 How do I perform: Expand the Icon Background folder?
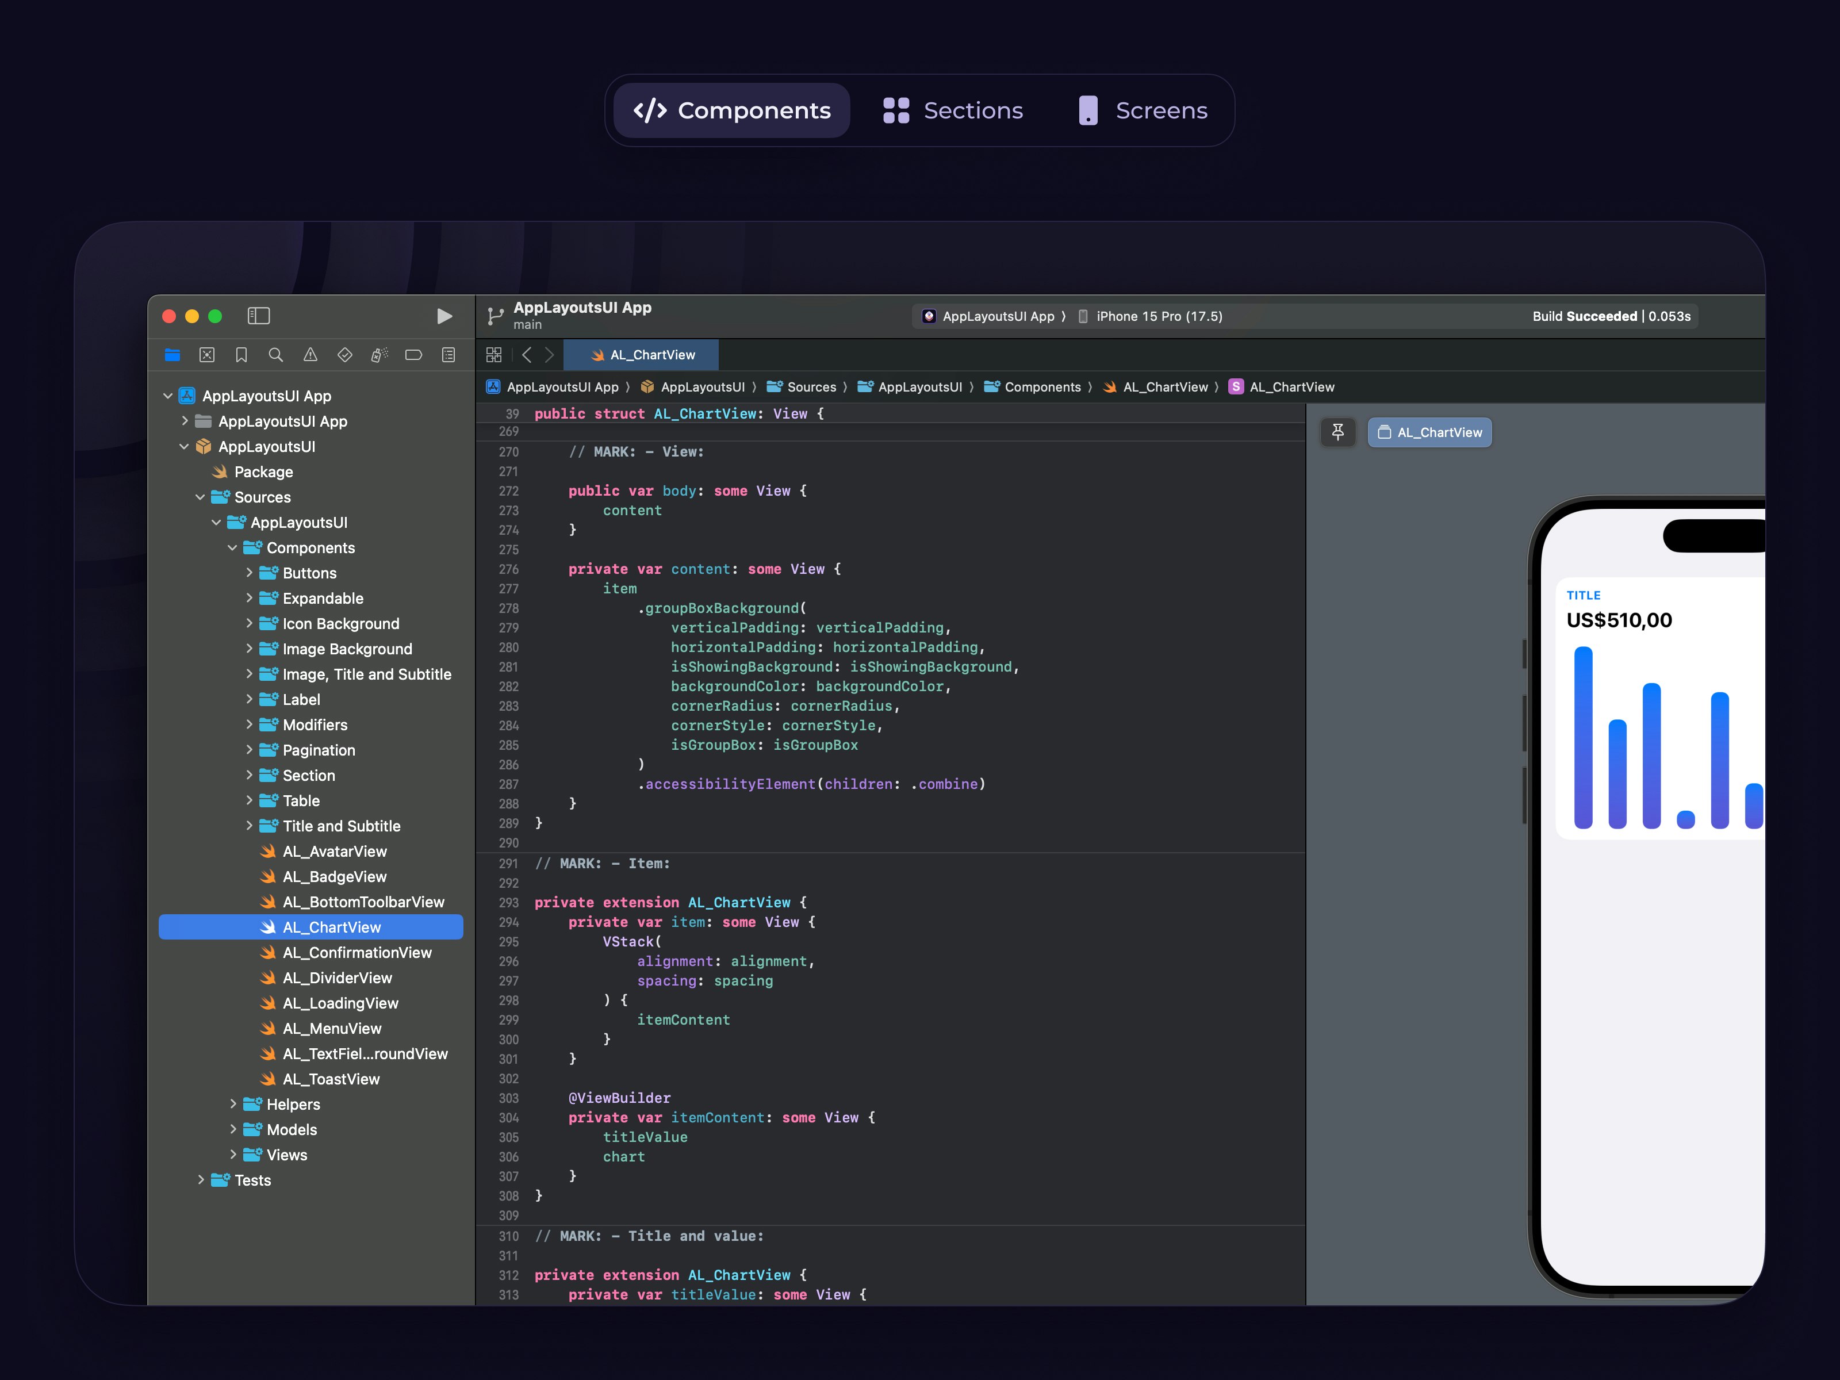[x=249, y=624]
